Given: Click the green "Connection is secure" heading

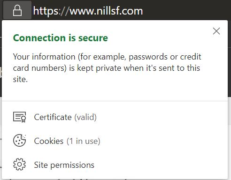Looking at the screenshot, I should [x=61, y=38].
